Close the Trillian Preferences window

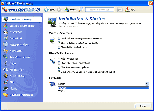click(x=151, y=3)
